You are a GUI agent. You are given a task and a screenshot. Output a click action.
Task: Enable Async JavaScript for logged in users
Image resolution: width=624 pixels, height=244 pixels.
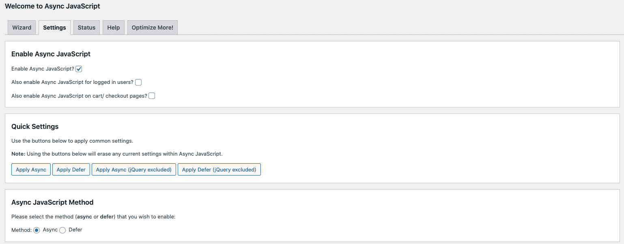coord(138,82)
